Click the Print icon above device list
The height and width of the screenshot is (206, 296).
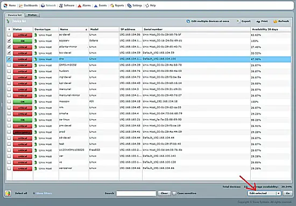pyautogui.click(x=258, y=22)
